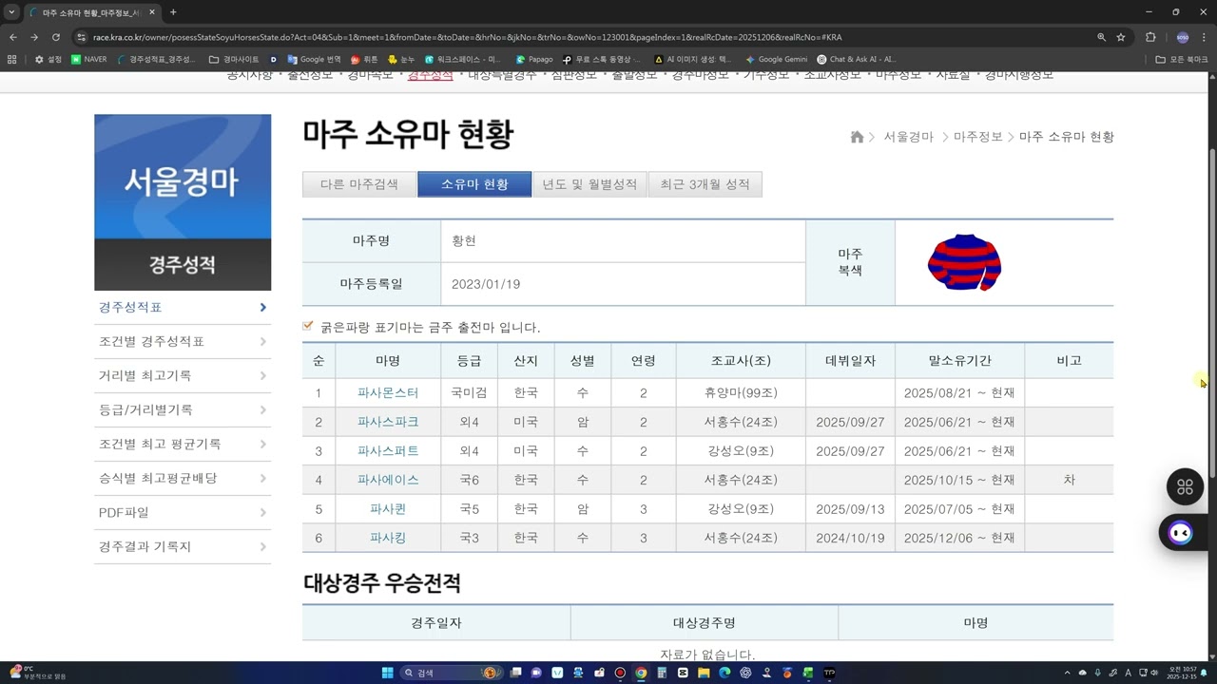Select the 소유마 현황 tab
The width and height of the screenshot is (1217, 684).
pos(474,184)
